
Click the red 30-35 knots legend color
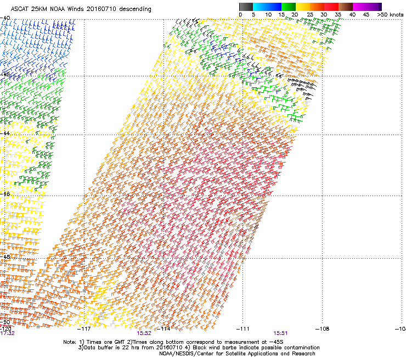point(331,7)
